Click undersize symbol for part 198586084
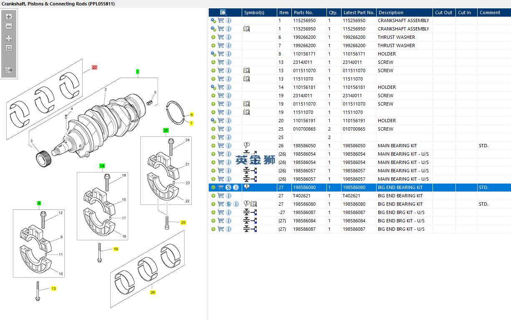 [x=250, y=221]
